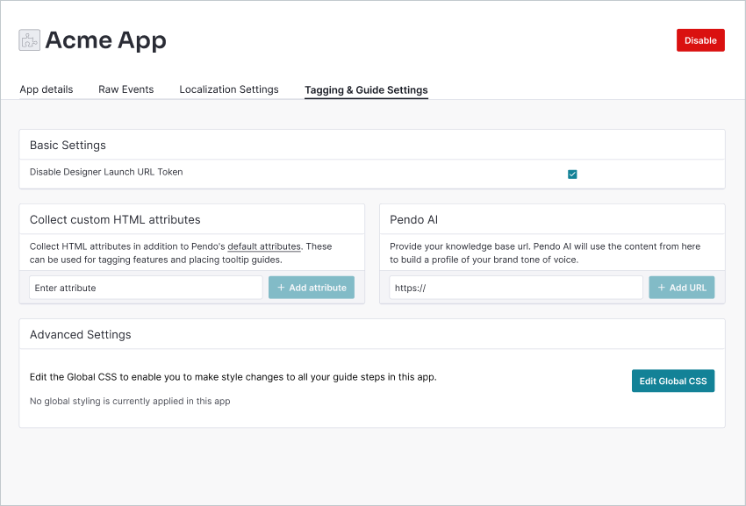Viewport: 746px width, 506px height.
Task: Follow the default attributes link
Action: pyautogui.click(x=264, y=246)
